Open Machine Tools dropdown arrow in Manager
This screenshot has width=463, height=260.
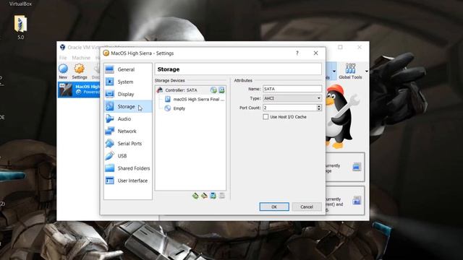tap(334, 71)
